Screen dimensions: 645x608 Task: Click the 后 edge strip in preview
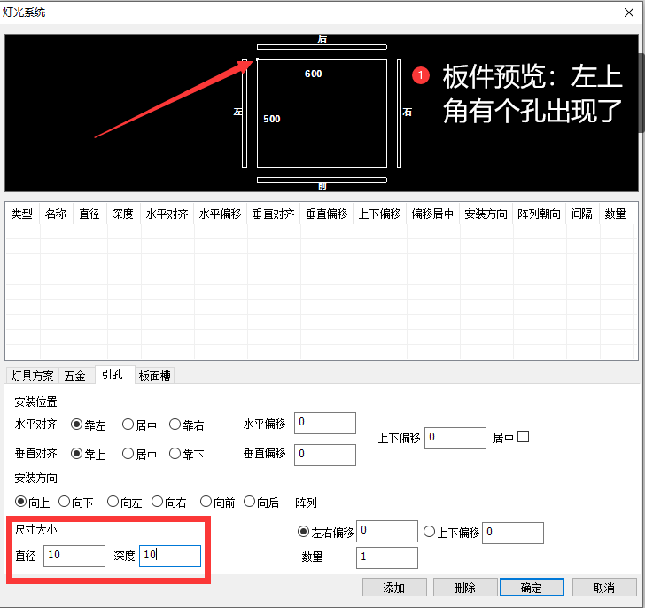point(322,47)
